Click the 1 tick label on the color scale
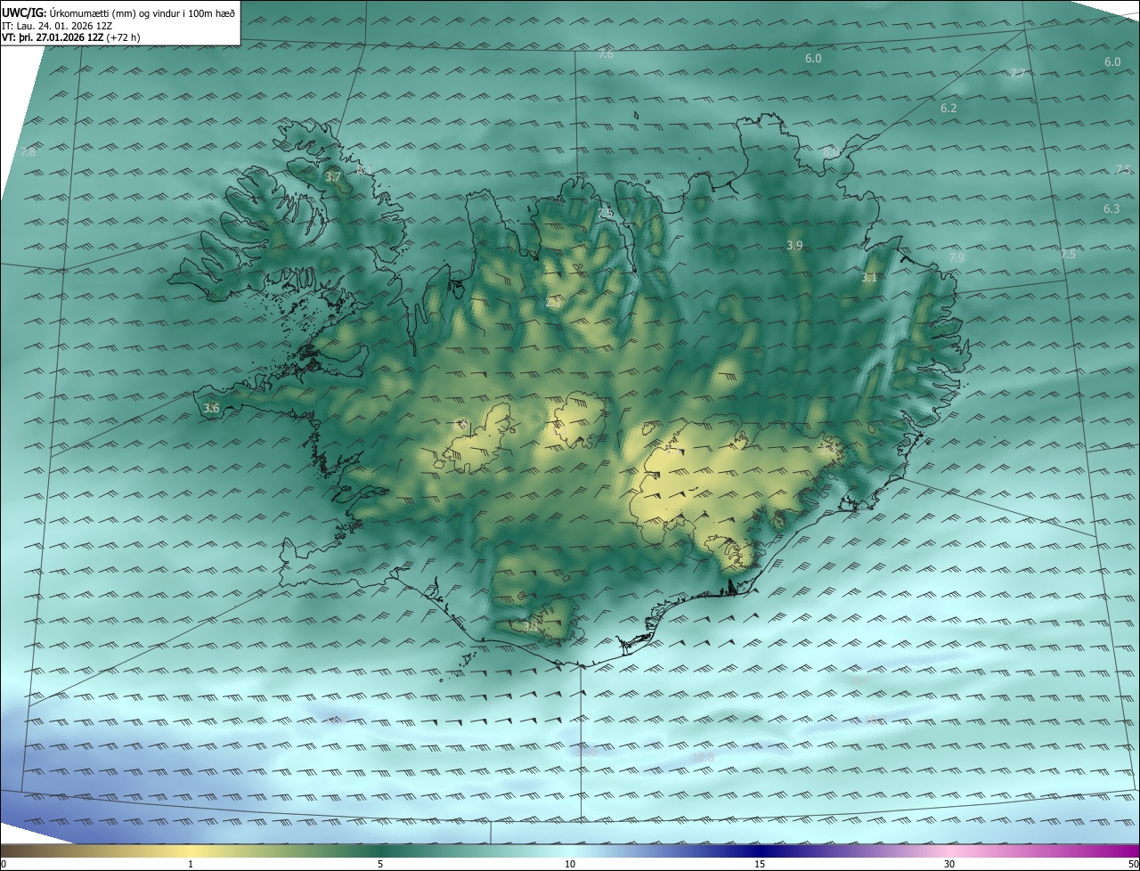The width and height of the screenshot is (1140, 871). click(191, 864)
